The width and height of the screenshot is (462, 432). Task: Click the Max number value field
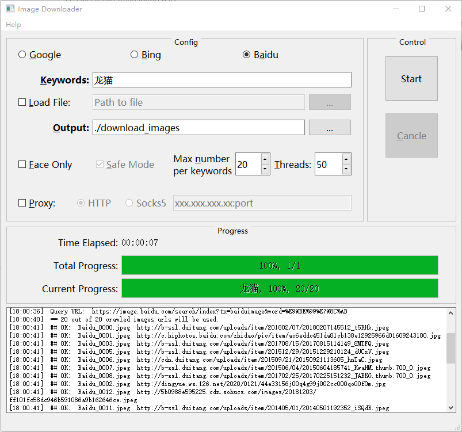click(248, 164)
